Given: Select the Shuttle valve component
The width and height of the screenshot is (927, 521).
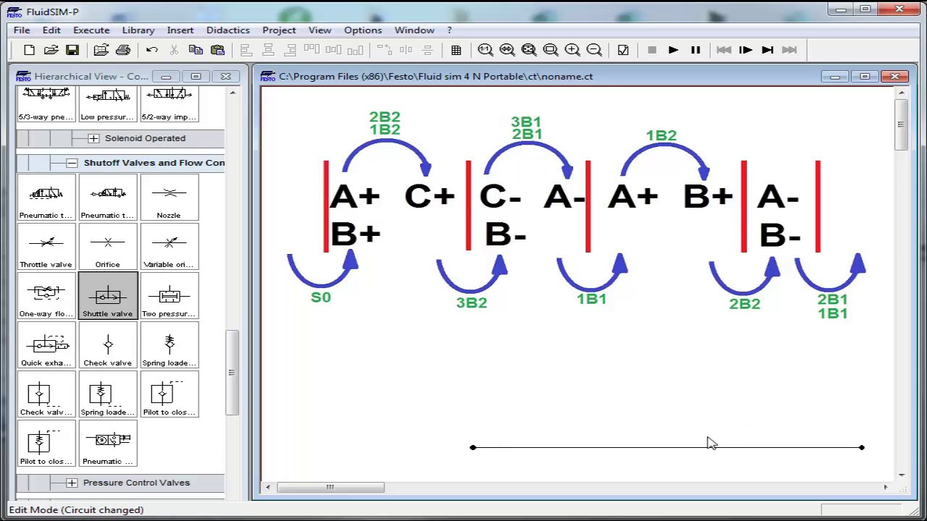Looking at the screenshot, I should coord(108,296).
